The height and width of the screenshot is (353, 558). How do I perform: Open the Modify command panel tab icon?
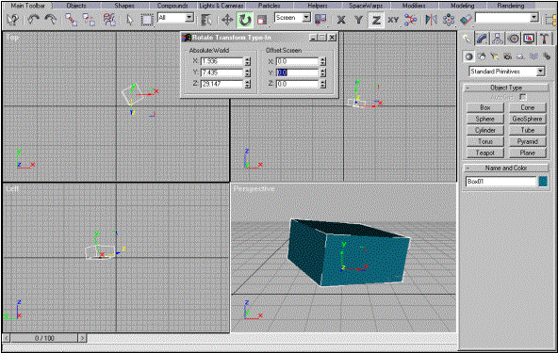click(482, 39)
